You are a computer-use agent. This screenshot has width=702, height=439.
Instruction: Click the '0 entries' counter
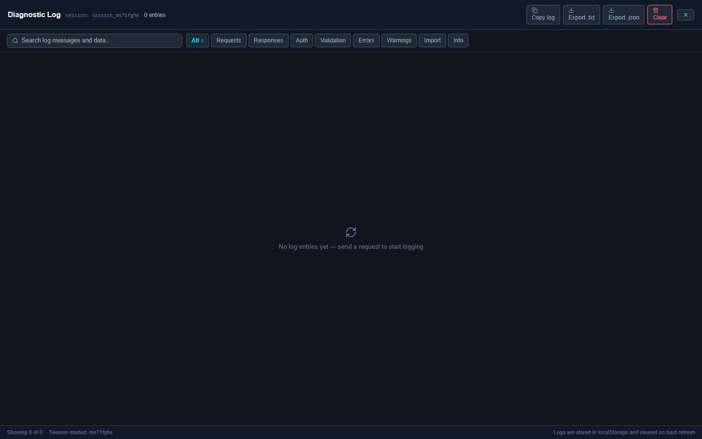point(155,15)
